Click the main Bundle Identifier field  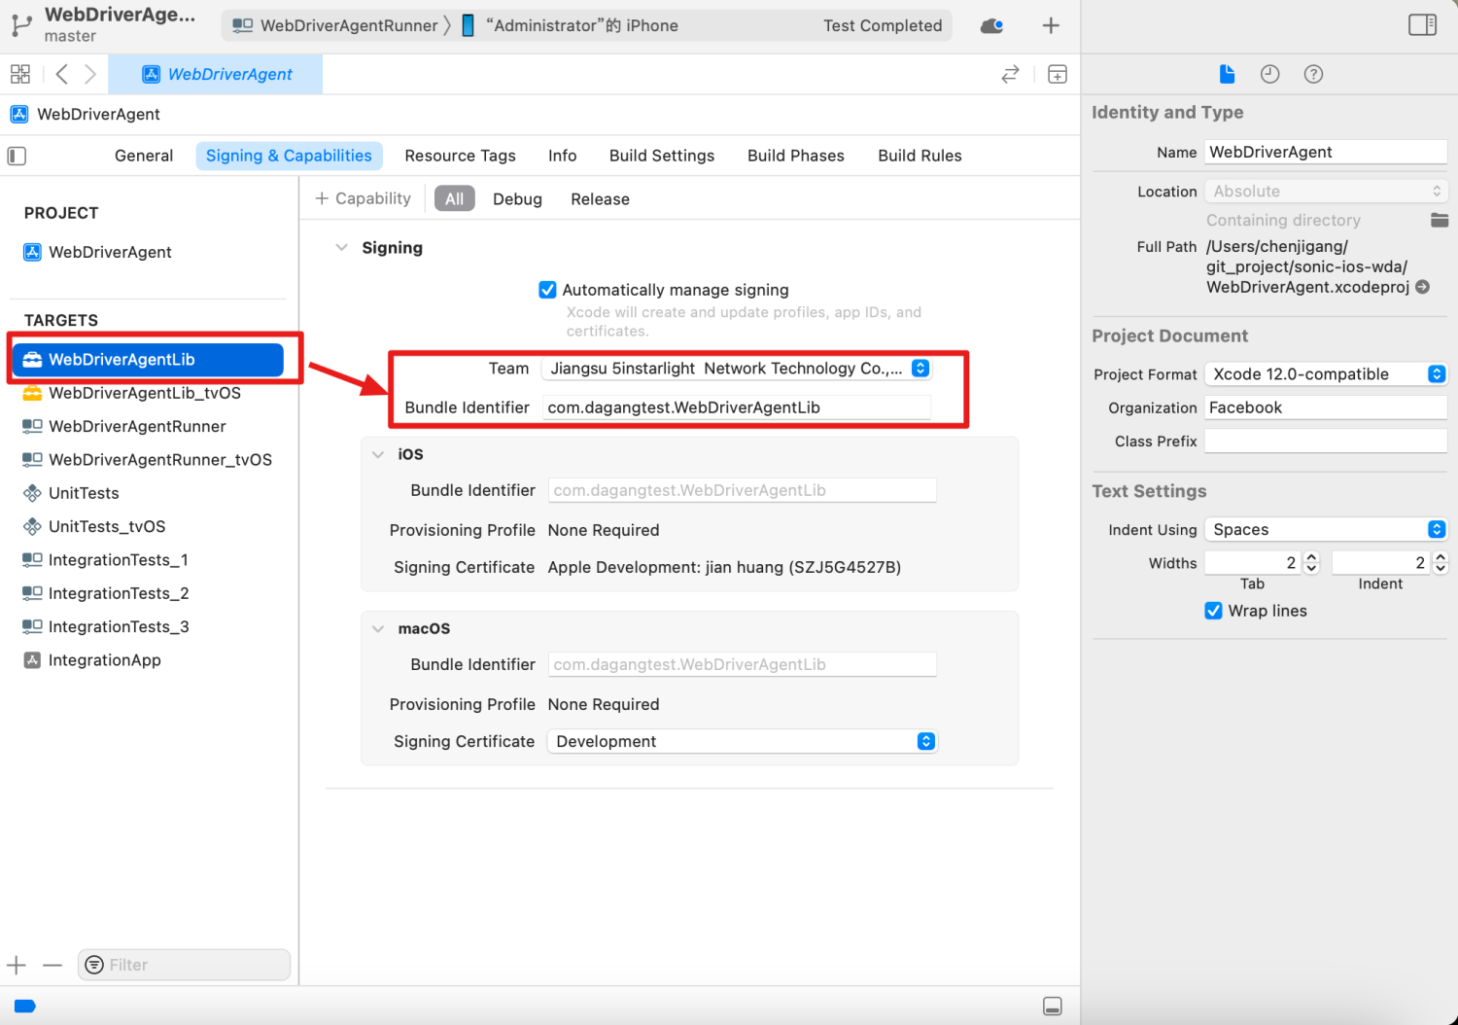click(737, 407)
